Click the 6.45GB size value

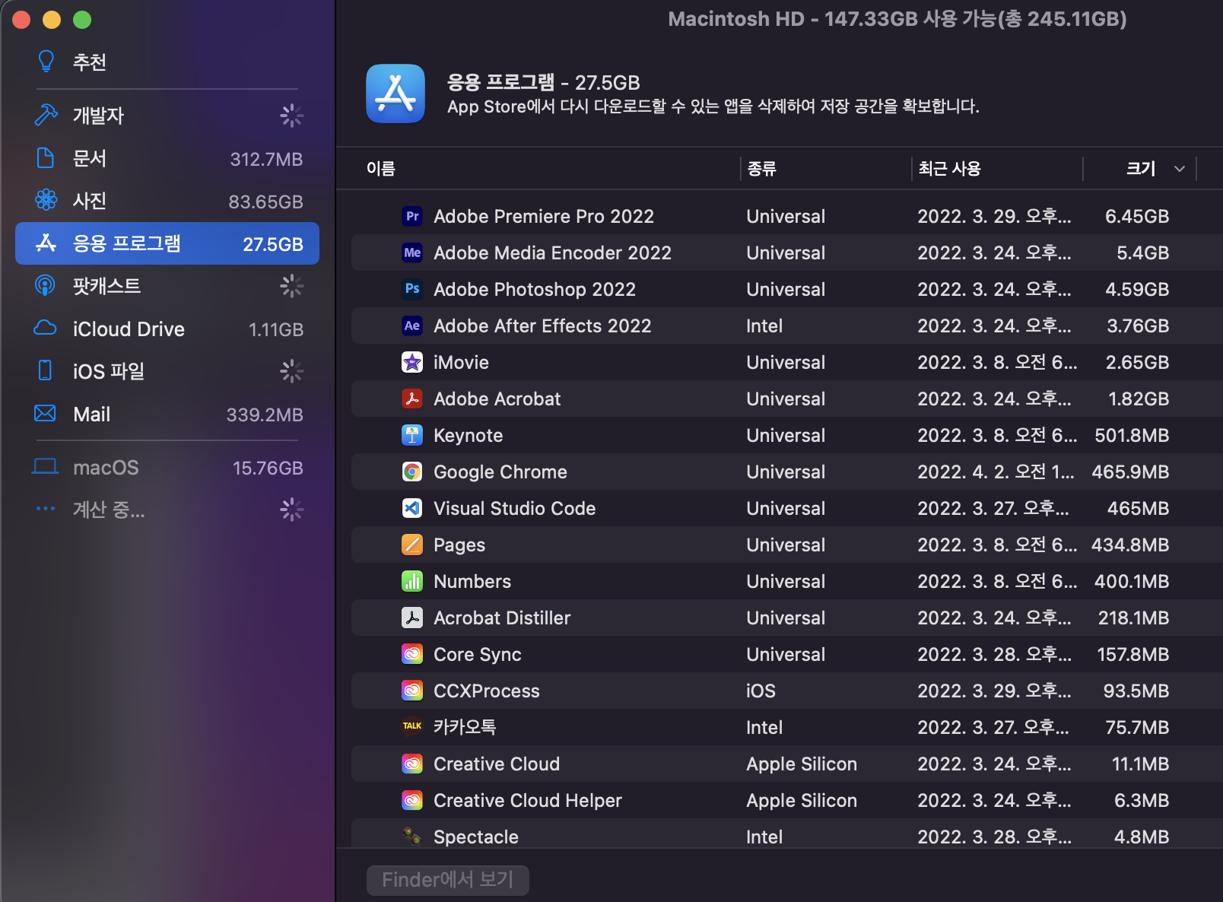[x=1136, y=216]
